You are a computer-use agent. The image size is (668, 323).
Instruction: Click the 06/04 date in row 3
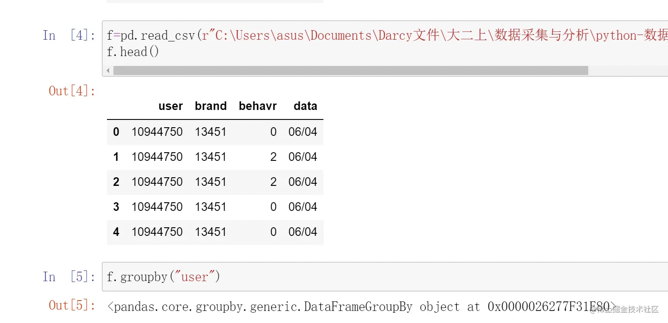click(x=303, y=207)
